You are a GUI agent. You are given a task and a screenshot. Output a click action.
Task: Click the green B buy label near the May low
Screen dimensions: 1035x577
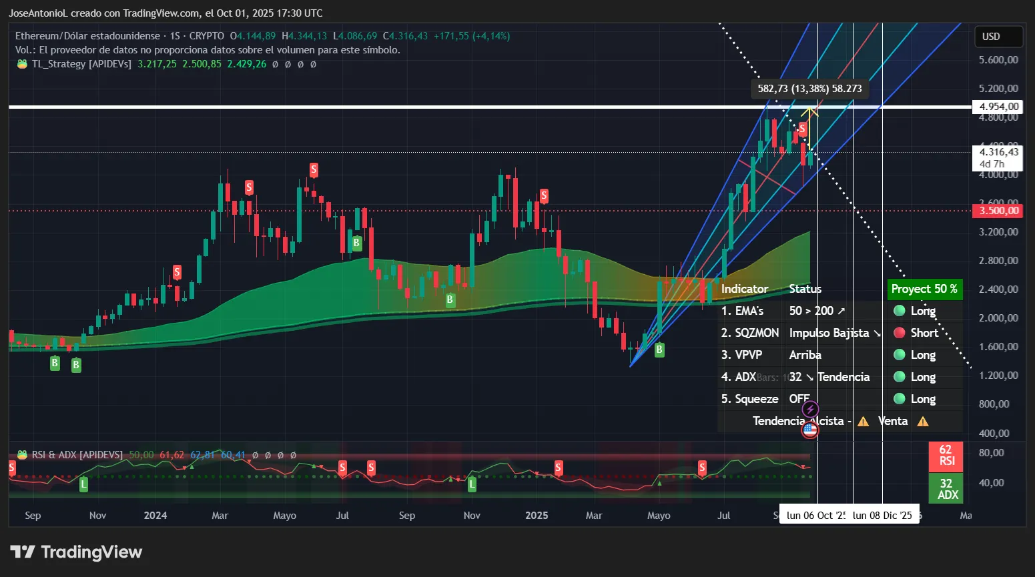coord(659,350)
